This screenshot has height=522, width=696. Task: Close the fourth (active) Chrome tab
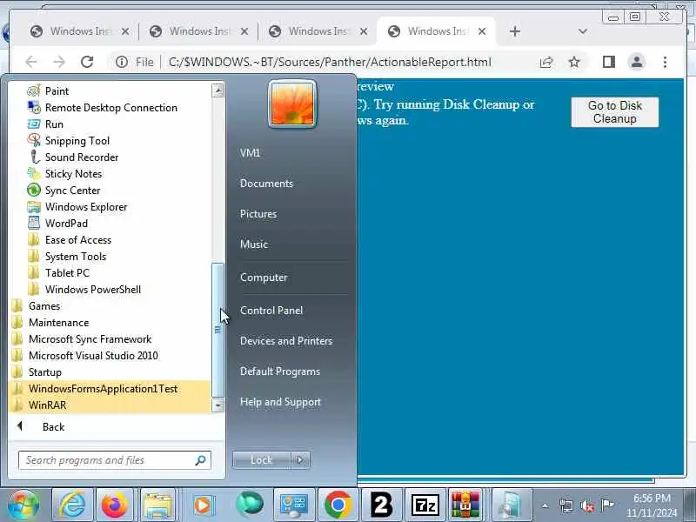coord(482,31)
